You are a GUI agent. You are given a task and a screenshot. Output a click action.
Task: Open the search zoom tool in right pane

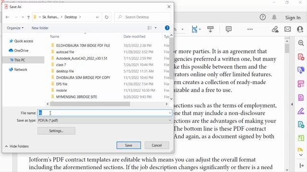click(x=301, y=43)
